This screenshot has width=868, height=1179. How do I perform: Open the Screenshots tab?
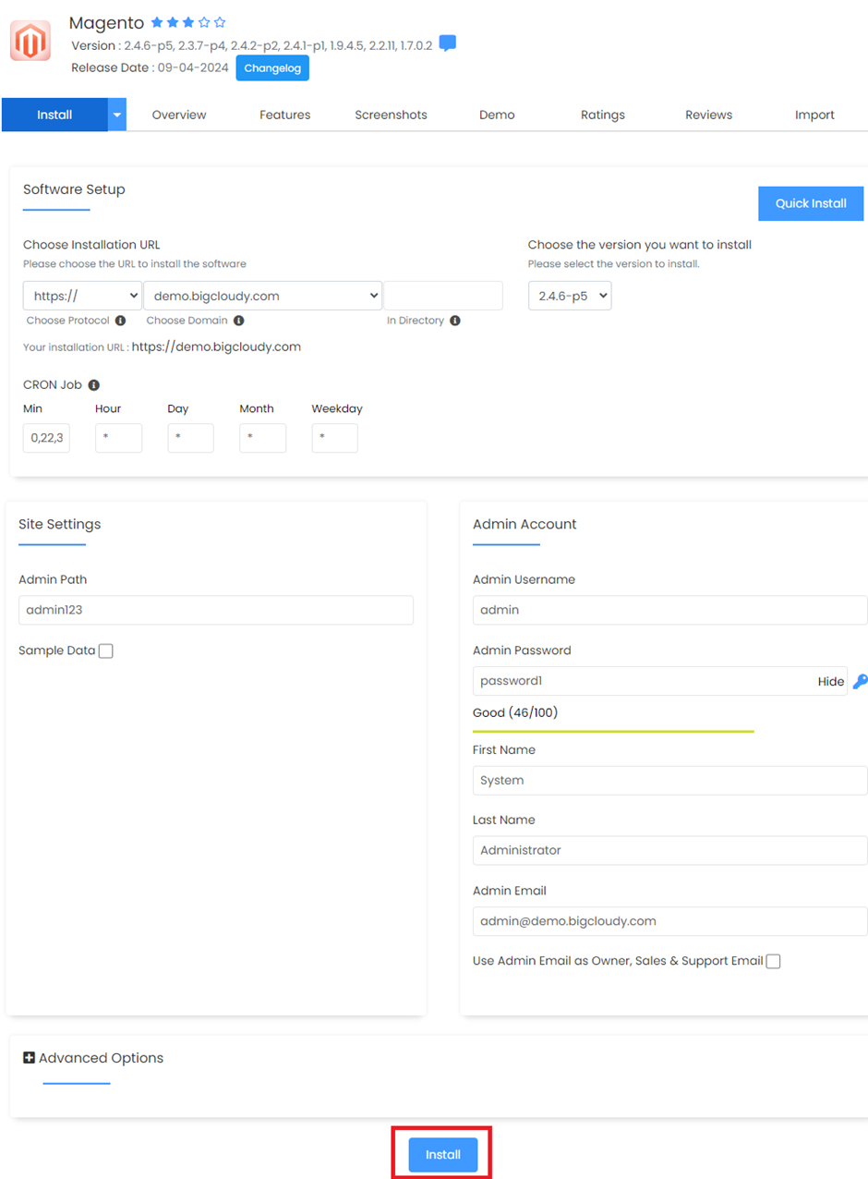pyautogui.click(x=390, y=115)
